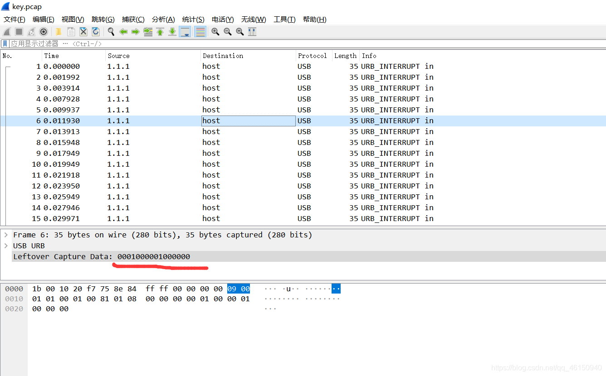Open the 统计(S) menu

[193, 19]
